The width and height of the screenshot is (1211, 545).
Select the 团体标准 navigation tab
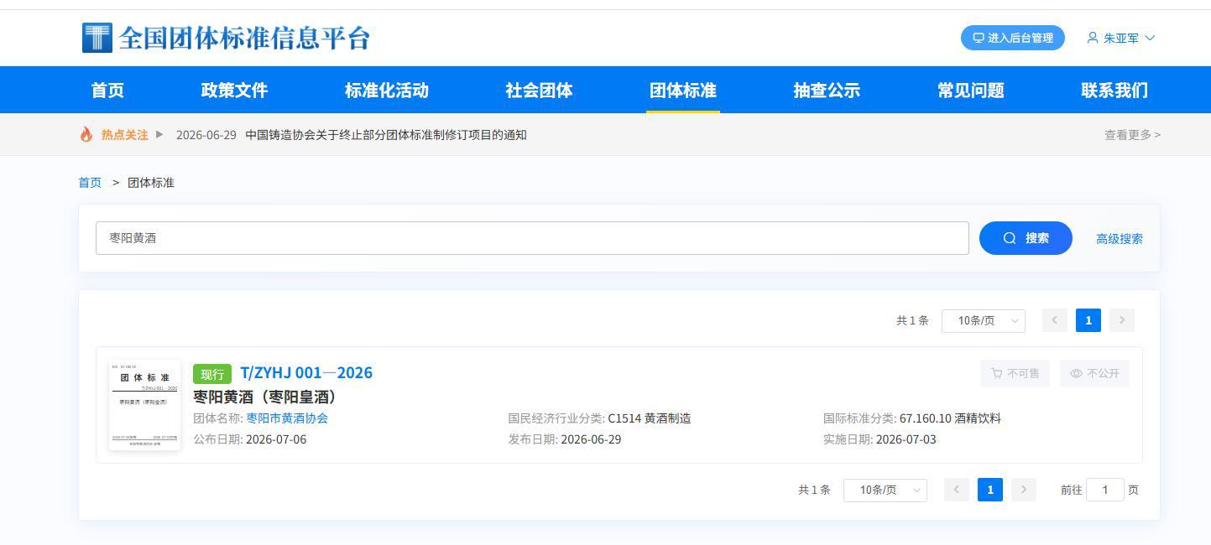click(x=683, y=91)
